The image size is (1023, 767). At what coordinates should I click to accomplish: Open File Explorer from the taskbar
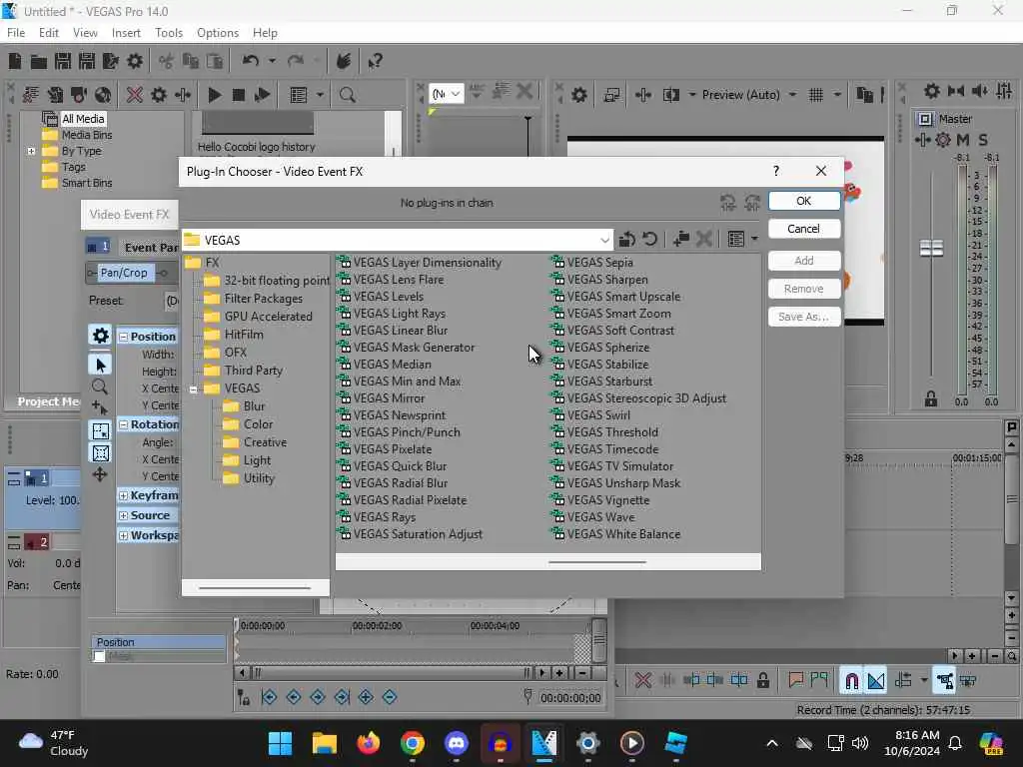[325, 743]
